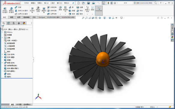The height and width of the screenshot is (109, 175).
Task: Open the 视图 View menu
Action: click(x=40, y=3)
